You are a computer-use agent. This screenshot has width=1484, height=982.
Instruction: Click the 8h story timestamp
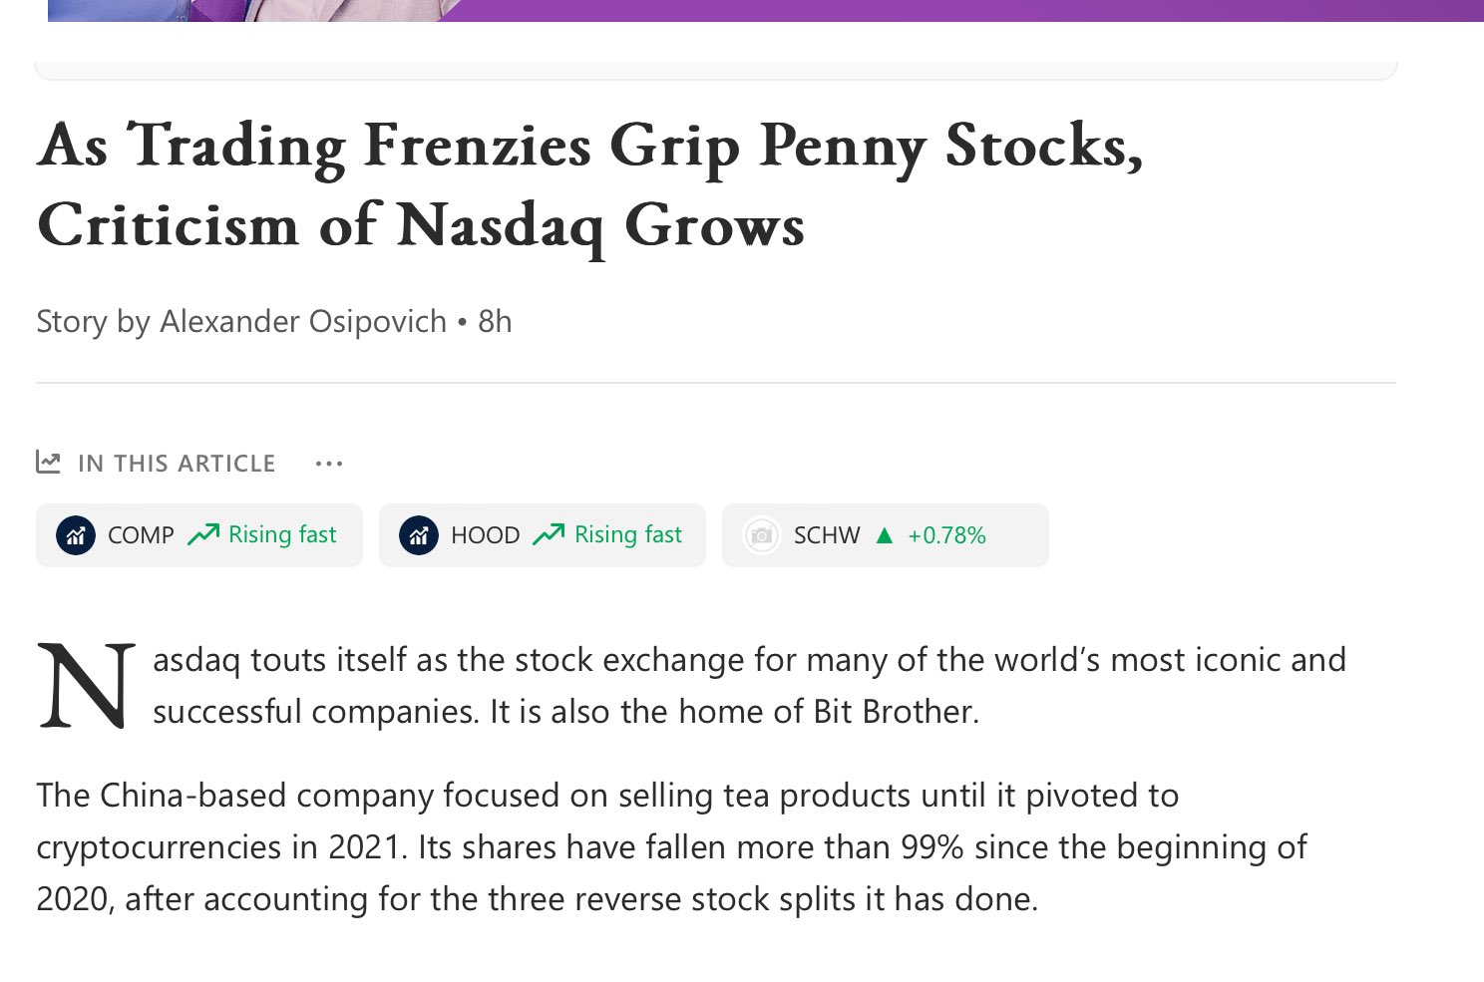point(495,321)
